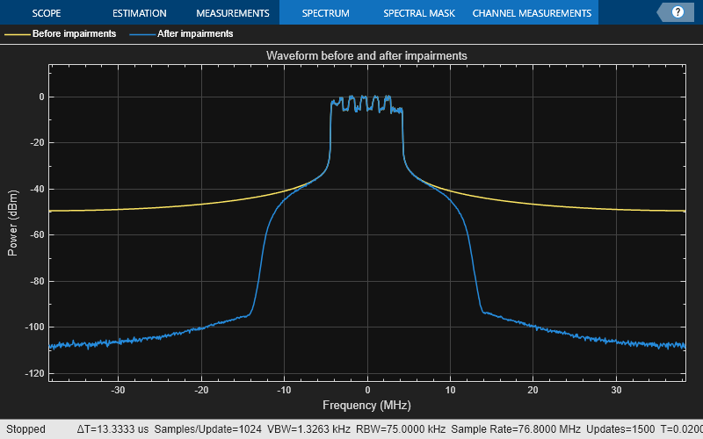
Task: Click the blue After impairments line sample
Action: click(x=142, y=34)
